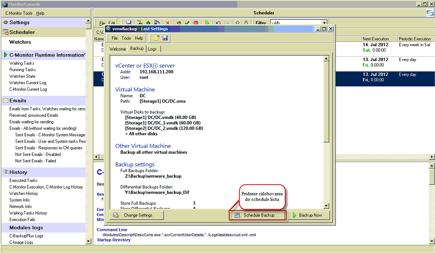The image size is (435, 254).
Task: Click the move up arrow in Scheduler toolbar
Action: coord(237,23)
